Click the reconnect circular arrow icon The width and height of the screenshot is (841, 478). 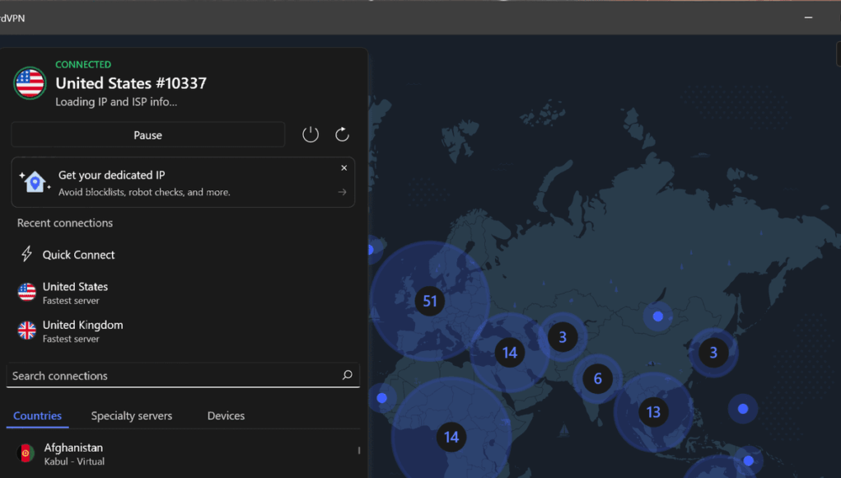(342, 134)
